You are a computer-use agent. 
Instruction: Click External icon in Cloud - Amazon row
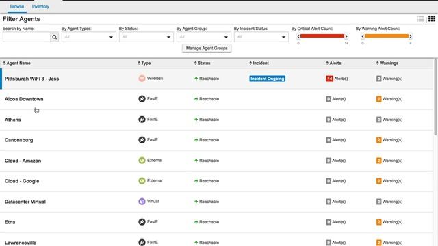[x=142, y=161]
